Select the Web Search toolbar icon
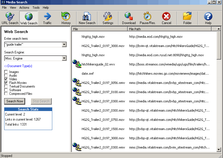223x158 pixels. click(x=29, y=18)
